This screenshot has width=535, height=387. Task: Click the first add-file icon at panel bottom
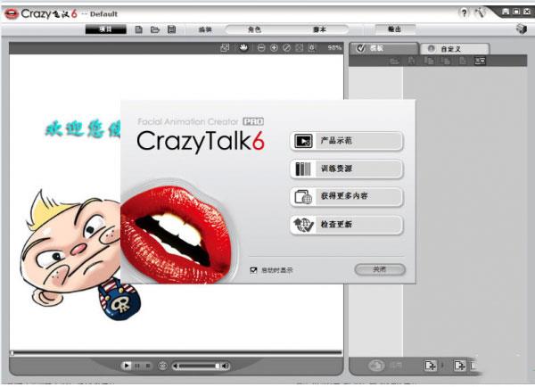pyautogui.click(x=431, y=366)
